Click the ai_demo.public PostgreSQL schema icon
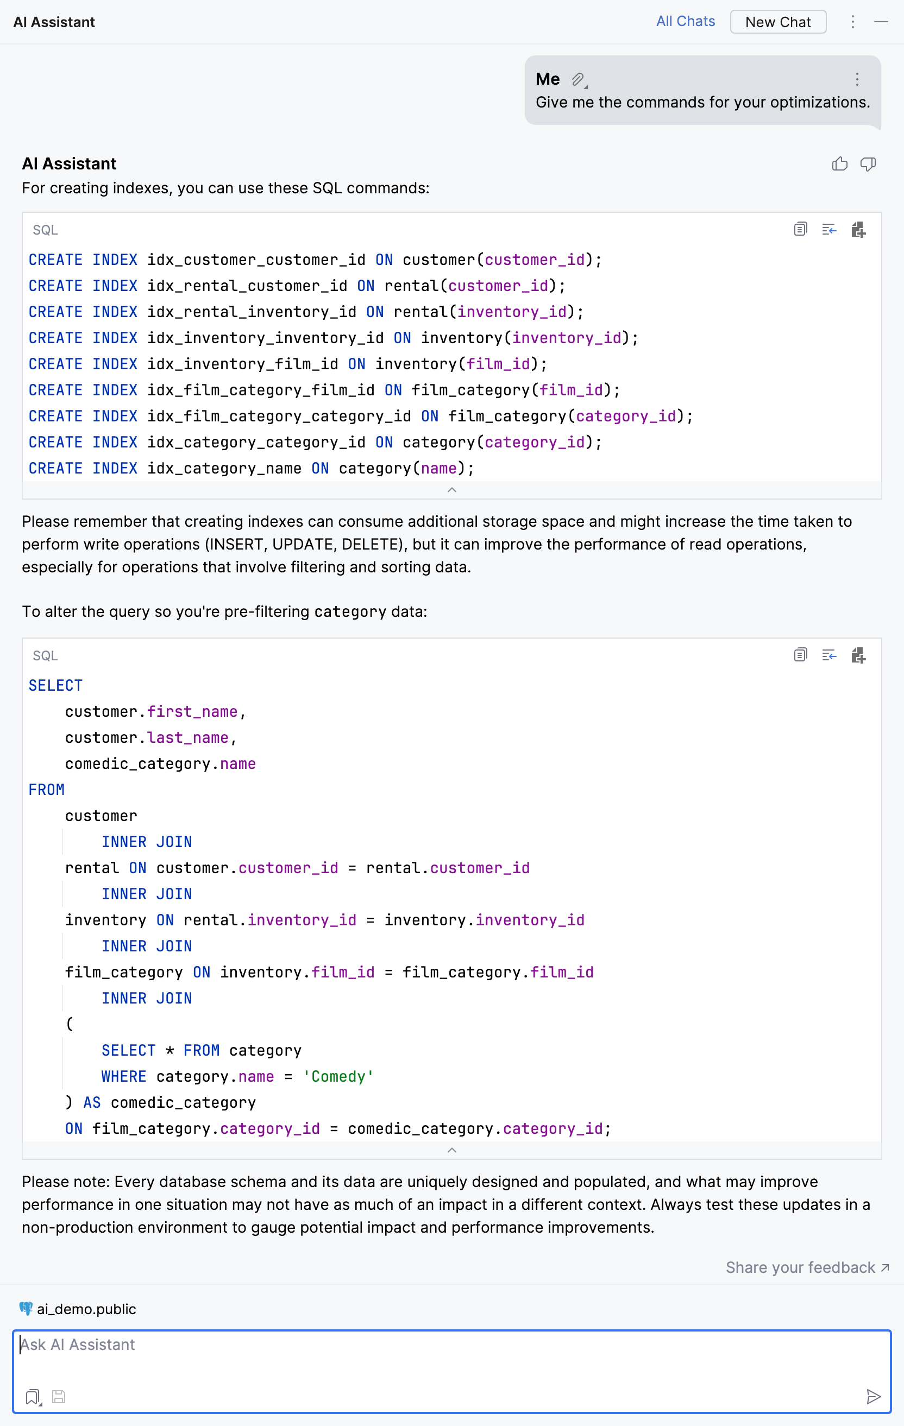This screenshot has width=904, height=1426. [x=26, y=1309]
